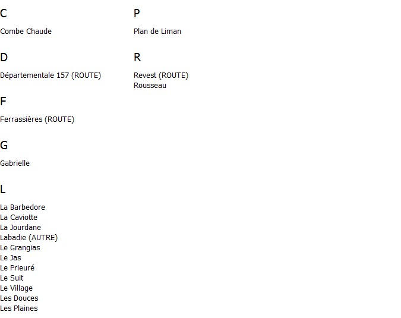Select the Le Suit entry
The width and height of the screenshot is (401, 318).
click(x=11, y=278)
